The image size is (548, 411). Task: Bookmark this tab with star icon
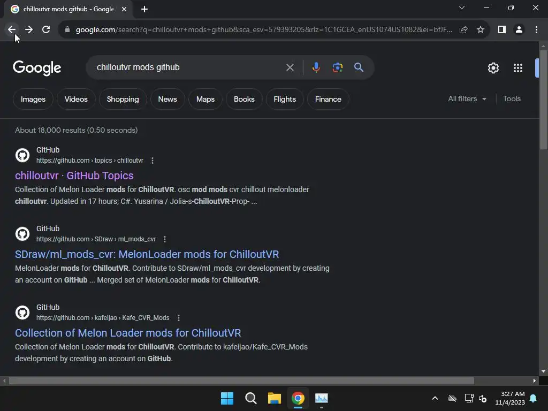pyautogui.click(x=481, y=30)
